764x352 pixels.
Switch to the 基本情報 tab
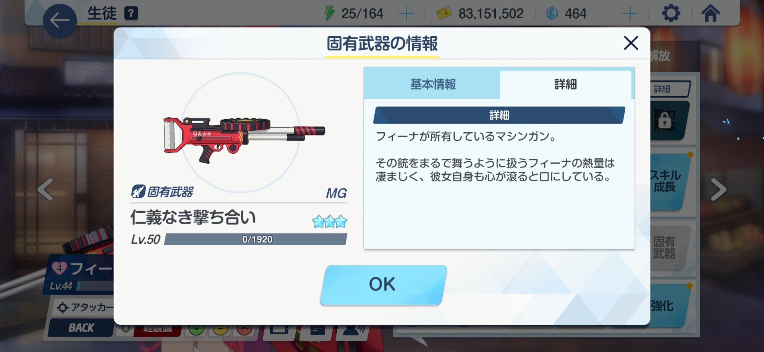click(432, 84)
